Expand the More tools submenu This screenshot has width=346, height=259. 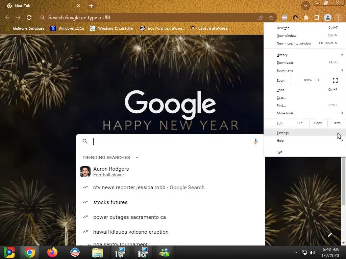305,113
